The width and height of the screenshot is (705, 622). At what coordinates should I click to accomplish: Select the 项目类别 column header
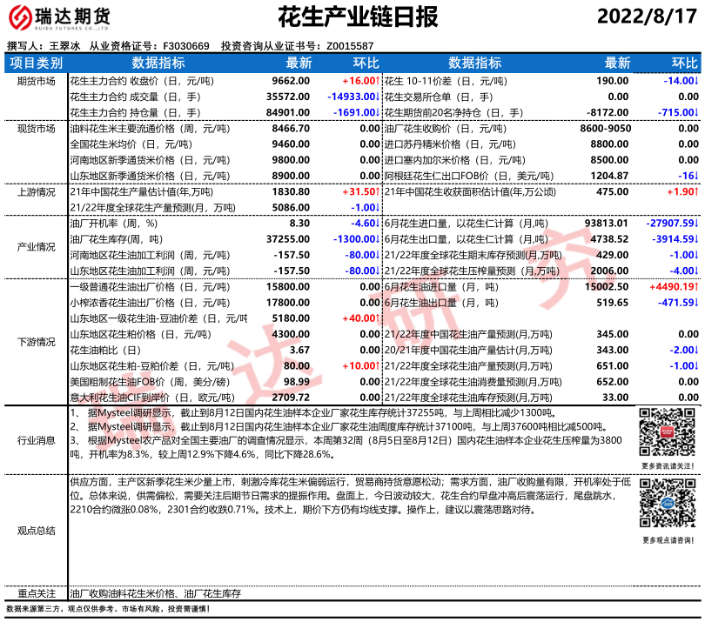[36, 63]
